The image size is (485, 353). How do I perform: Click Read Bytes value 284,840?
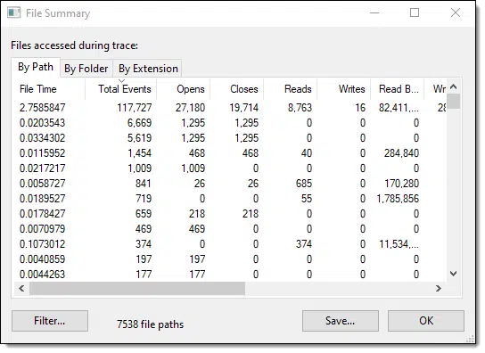point(401,153)
